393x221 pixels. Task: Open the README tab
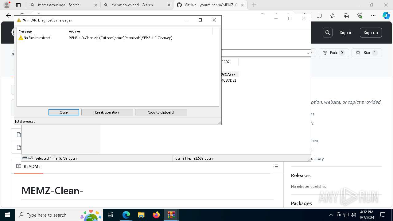coord(28,166)
